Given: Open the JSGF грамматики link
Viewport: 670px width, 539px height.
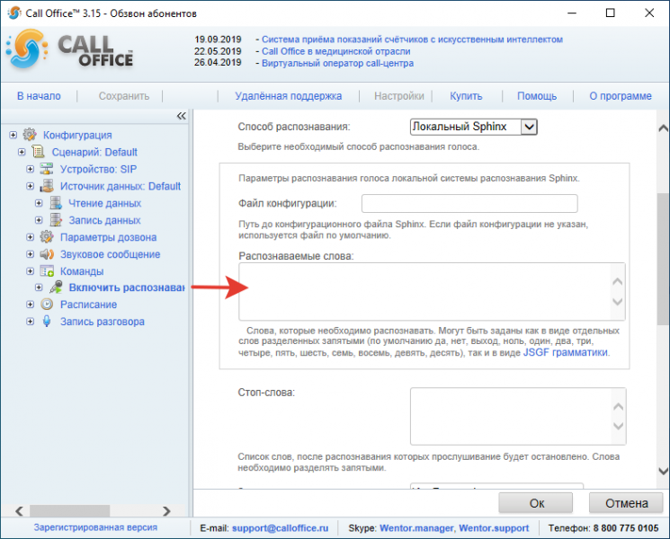Looking at the screenshot, I should pos(566,352).
